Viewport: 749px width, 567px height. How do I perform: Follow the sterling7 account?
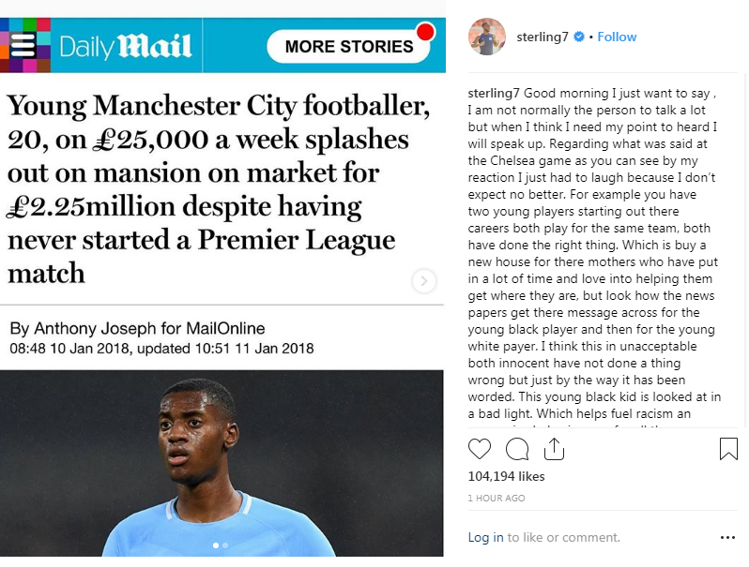[617, 37]
